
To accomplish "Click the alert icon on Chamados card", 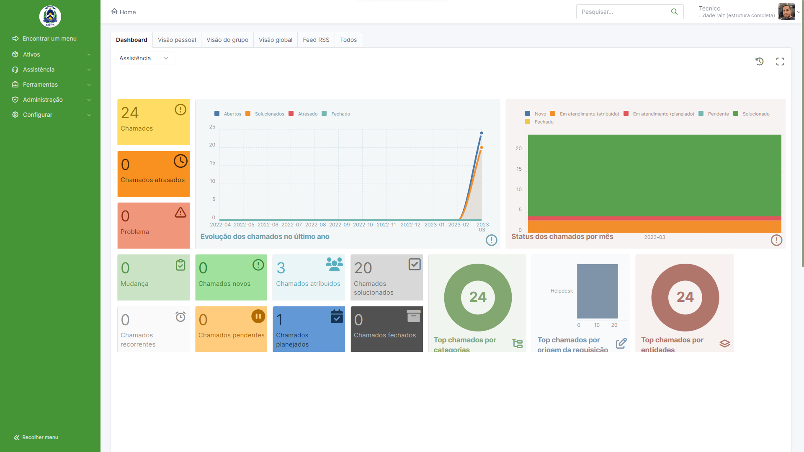I will [180, 110].
